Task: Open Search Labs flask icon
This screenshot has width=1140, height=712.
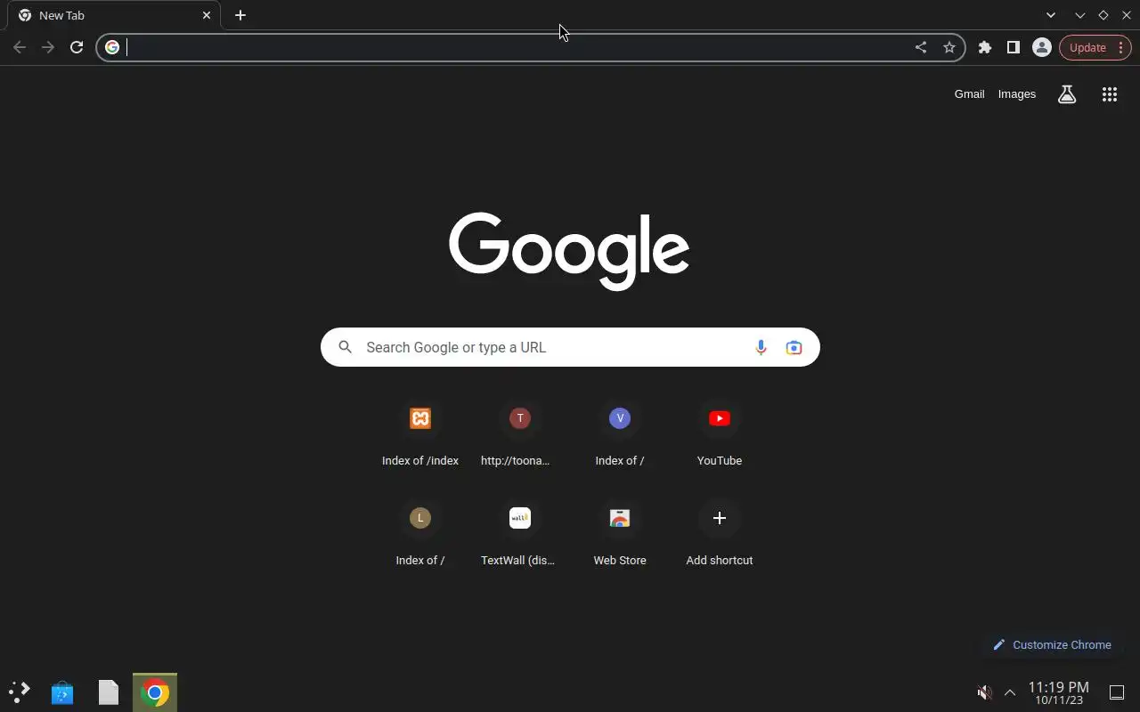Action: tap(1067, 94)
